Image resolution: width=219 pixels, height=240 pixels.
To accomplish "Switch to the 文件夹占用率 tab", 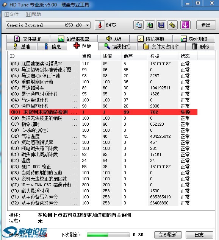I will pyautogui.click(x=161, y=47).
